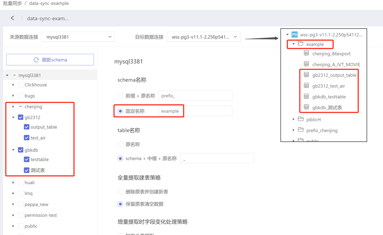Screen dimensions: 383x235
Task: Select the 前缀 + 原名称 radio option
Action: [x=120, y=96]
